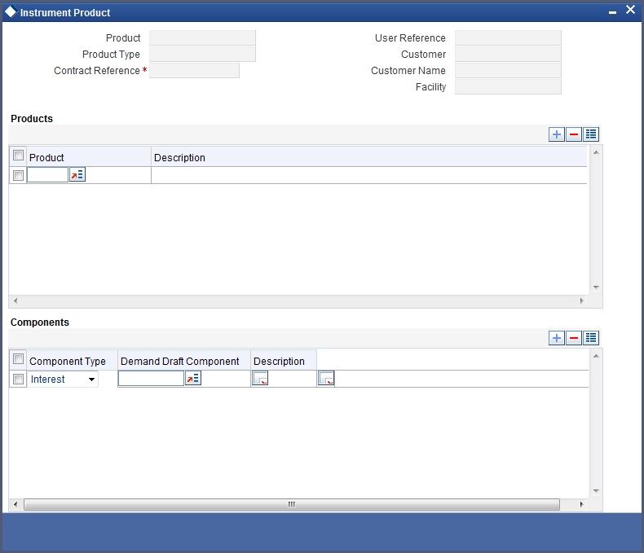The width and height of the screenshot is (644, 553).
Task: Select all rows checkbox in Products header
Action: coord(18,155)
